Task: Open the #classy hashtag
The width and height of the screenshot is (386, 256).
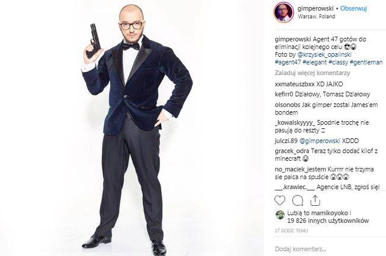Action: 338,62
